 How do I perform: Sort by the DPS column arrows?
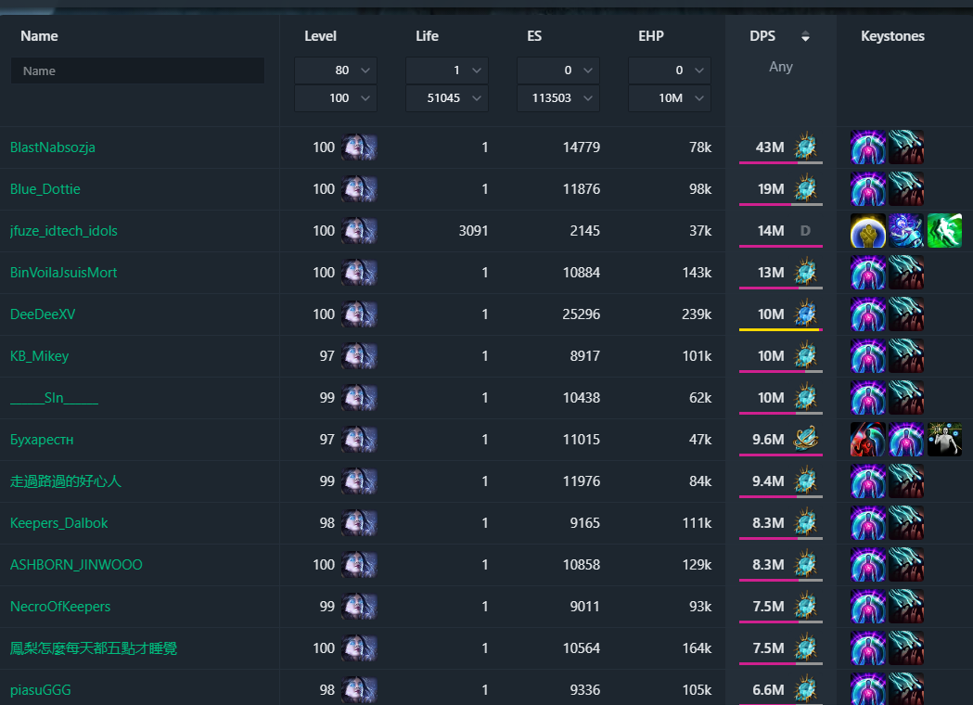(805, 36)
